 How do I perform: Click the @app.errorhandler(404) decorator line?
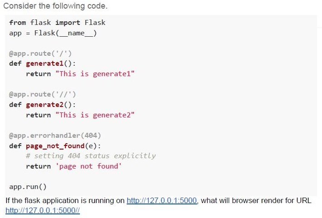[x=55, y=136]
